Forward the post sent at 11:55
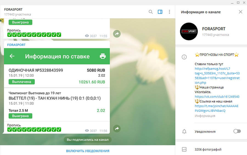The width and height of the screenshot is (247, 155). point(117,34)
